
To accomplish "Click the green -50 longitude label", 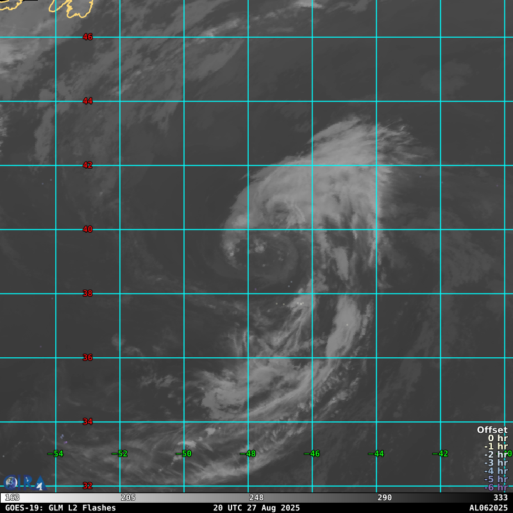I will pos(184,454).
